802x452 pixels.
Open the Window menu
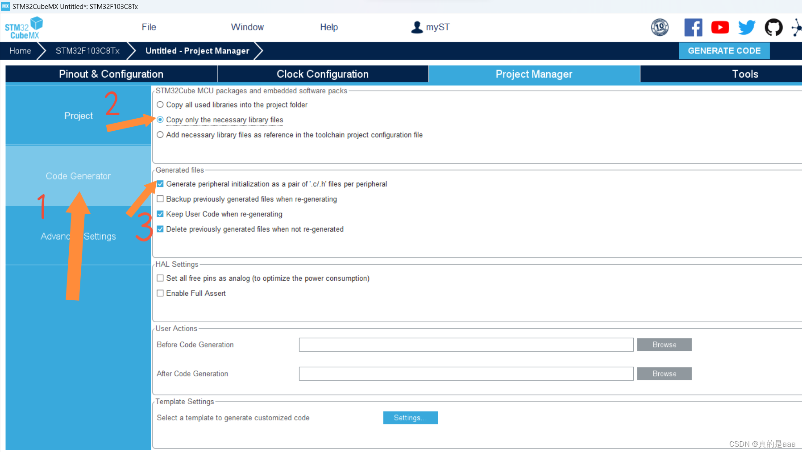pyautogui.click(x=247, y=27)
